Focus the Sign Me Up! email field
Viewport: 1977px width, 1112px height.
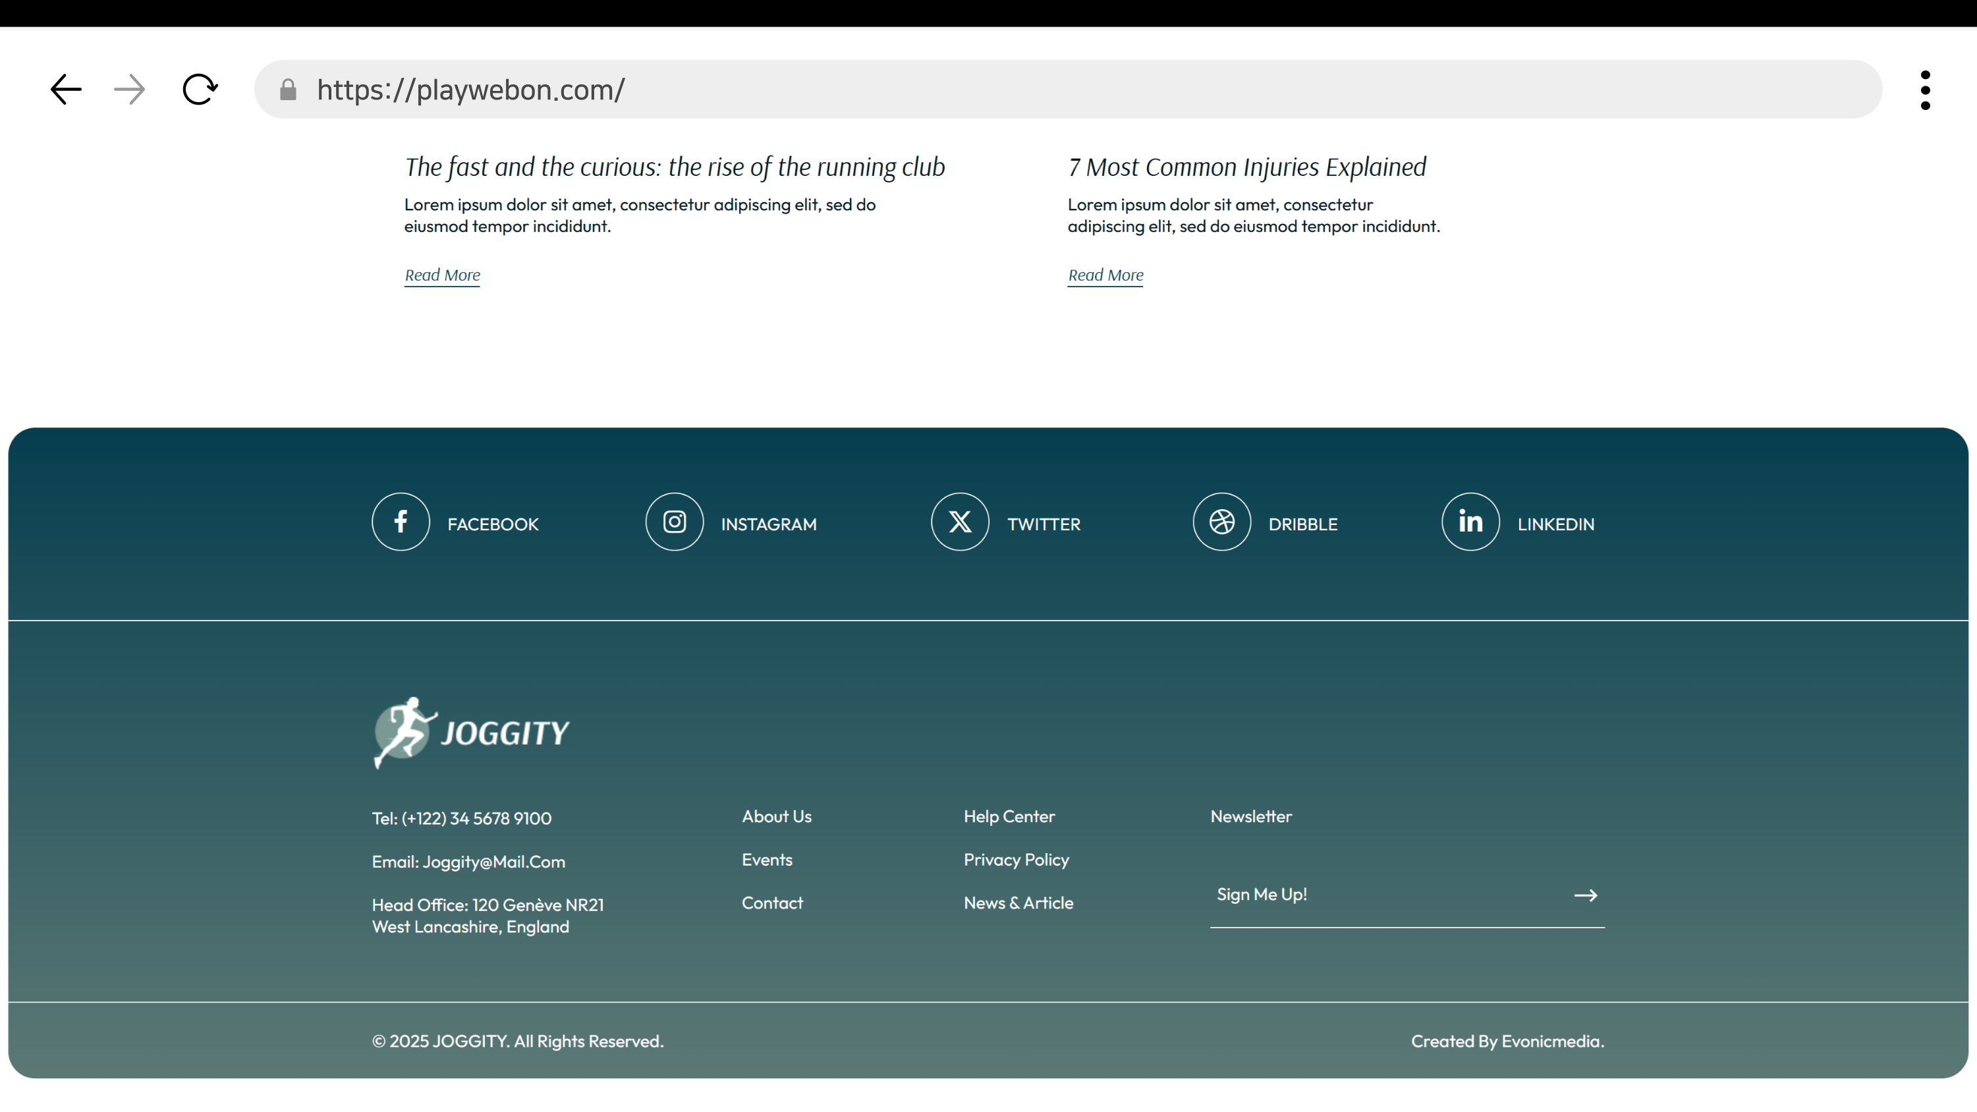click(1381, 895)
